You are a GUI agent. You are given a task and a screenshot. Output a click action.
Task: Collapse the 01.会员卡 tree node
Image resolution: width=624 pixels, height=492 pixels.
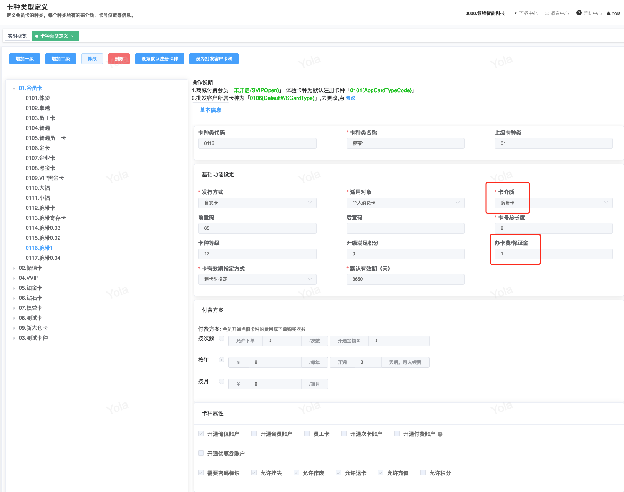[x=14, y=88]
